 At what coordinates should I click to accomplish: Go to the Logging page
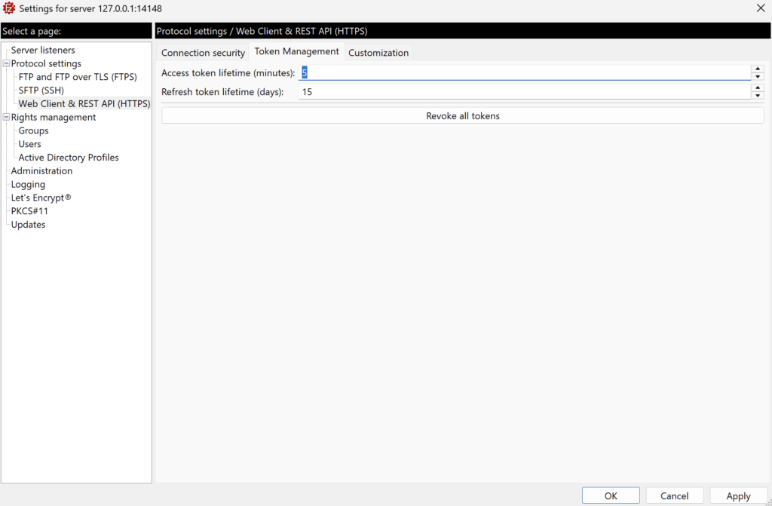click(x=28, y=184)
